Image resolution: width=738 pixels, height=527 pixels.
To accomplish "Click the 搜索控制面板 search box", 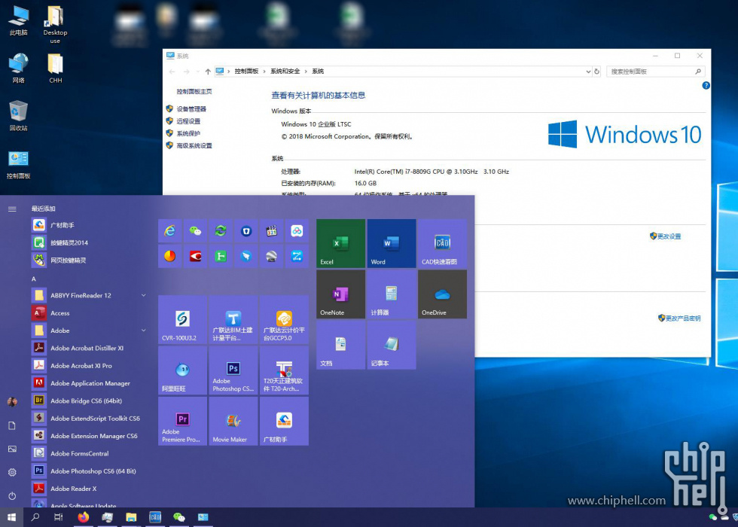I will (656, 72).
